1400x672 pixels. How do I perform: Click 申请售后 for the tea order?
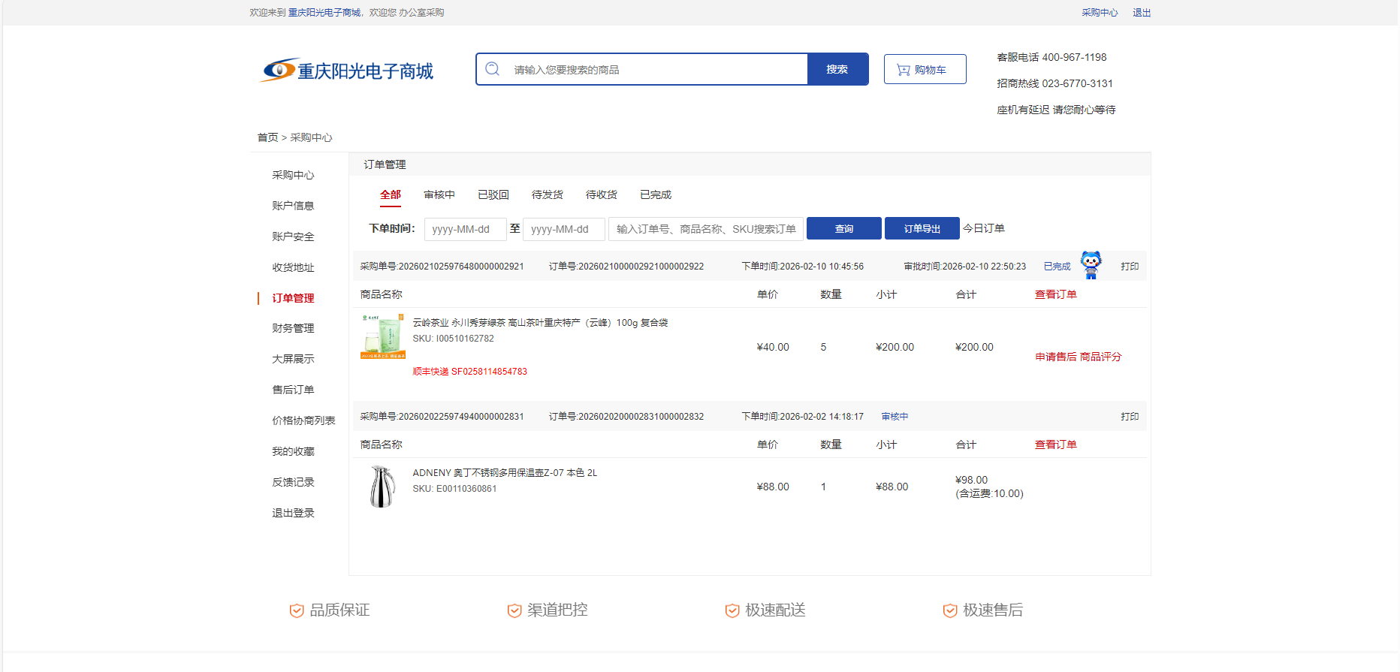[x=1055, y=357]
